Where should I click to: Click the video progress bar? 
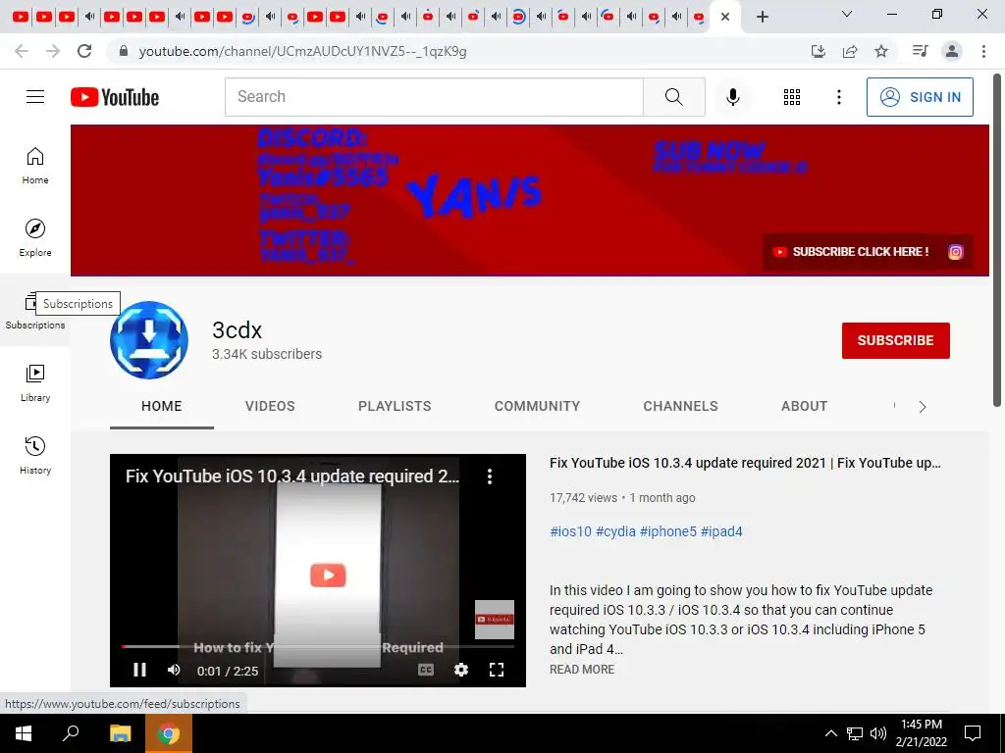pos(318,647)
